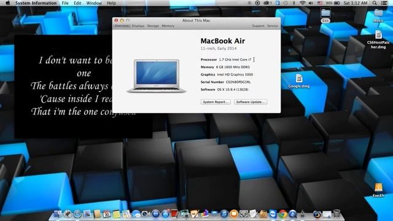Open the Help menu
Screen dimensions: 393x221
click(x=111, y=3)
